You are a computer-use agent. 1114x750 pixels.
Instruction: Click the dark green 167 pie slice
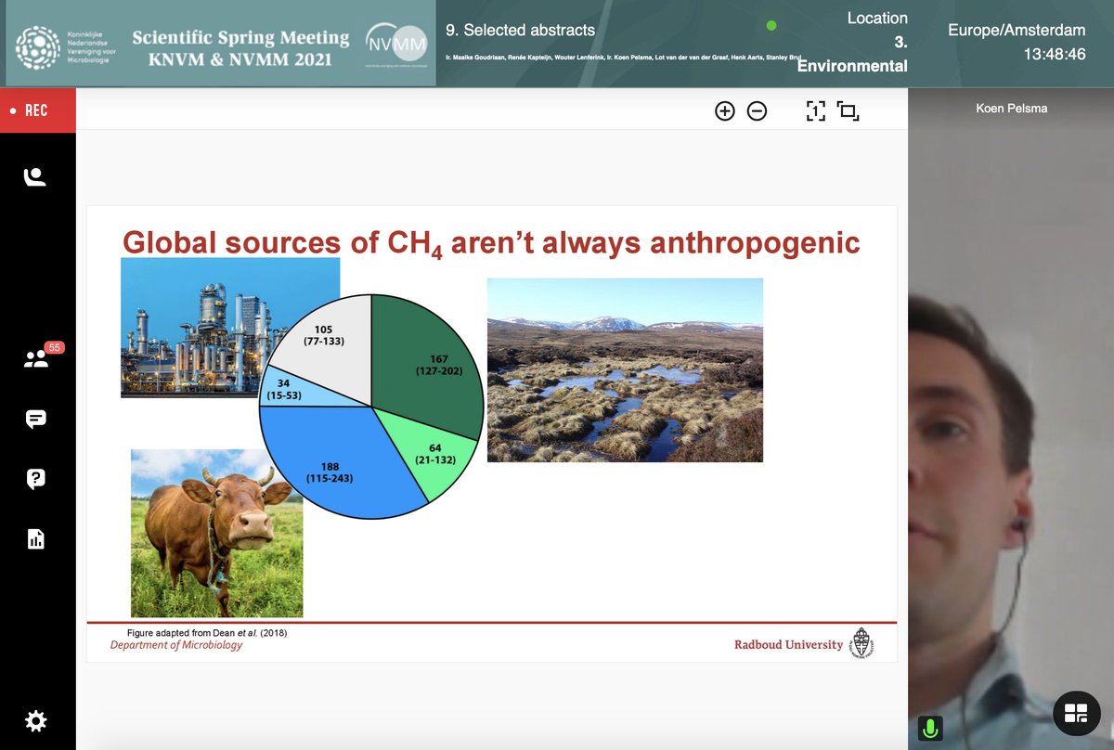tap(427, 367)
